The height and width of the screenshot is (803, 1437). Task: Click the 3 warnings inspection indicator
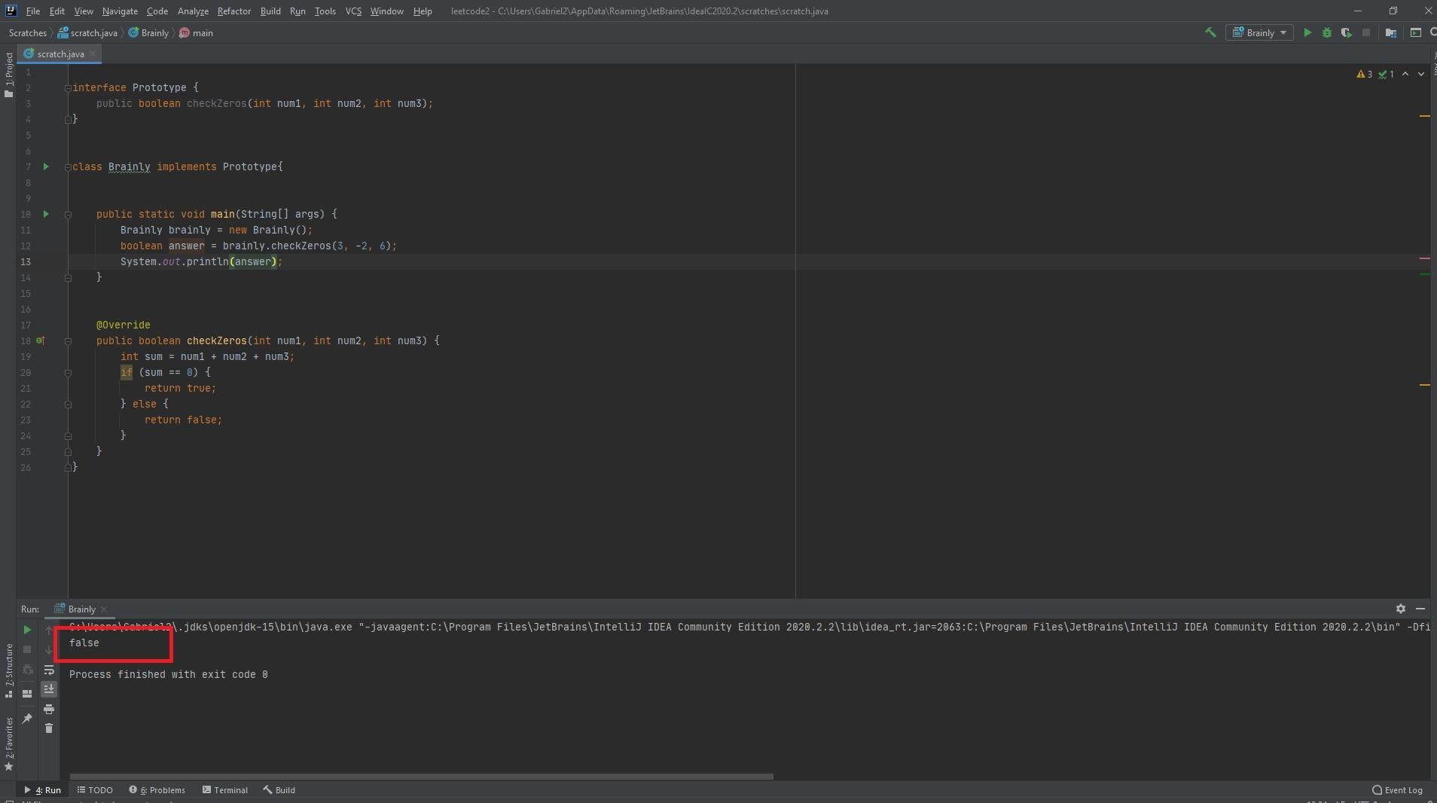click(1364, 74)
